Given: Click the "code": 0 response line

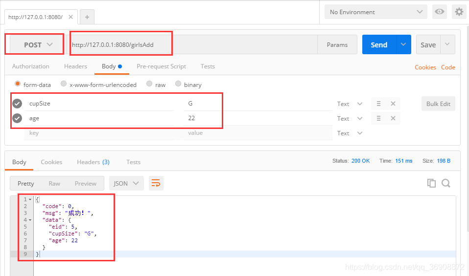Looking at the screenshot, I should (x=58, y=206).
